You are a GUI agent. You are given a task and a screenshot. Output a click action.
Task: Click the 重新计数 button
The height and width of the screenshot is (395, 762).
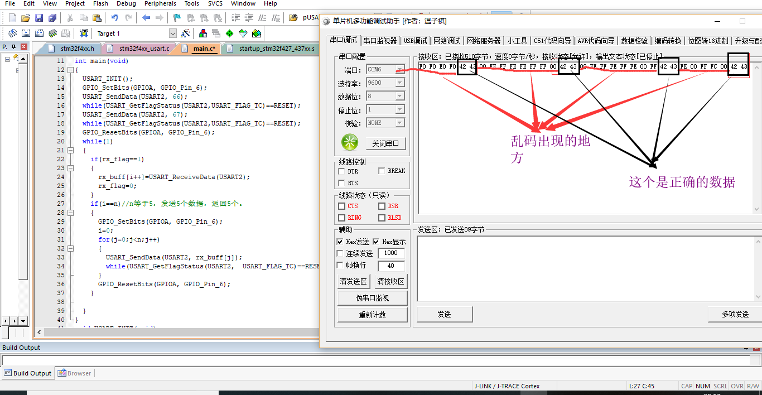373,315
